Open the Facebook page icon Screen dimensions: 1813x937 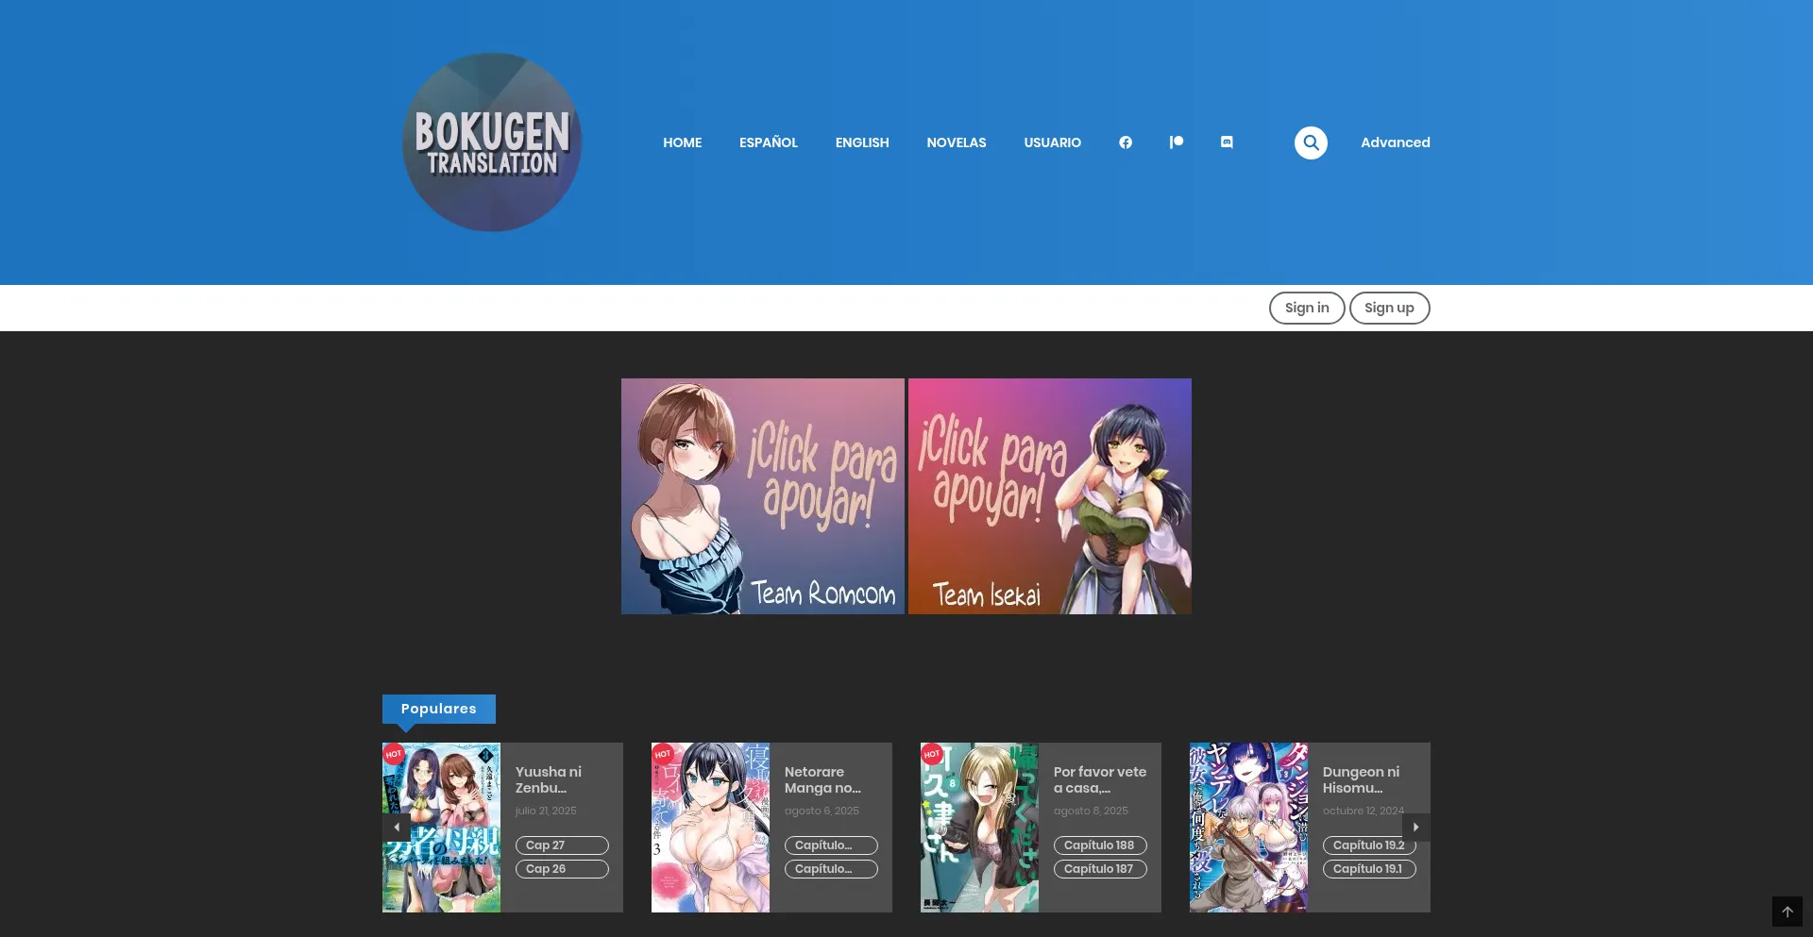[x=1126, y=142]
